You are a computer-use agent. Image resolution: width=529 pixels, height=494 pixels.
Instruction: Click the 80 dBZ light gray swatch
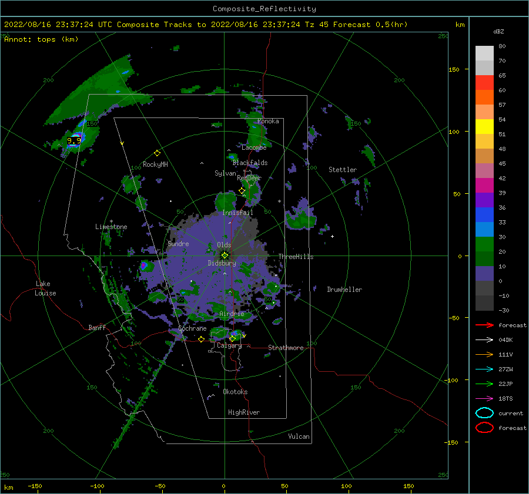[x=484, y=53]
